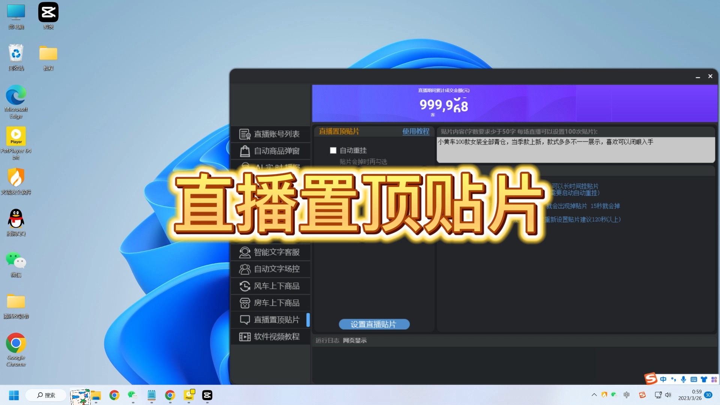
Task: Open WeChat from the taskbar
Action: pyautogui.click(x=133, y=395)
